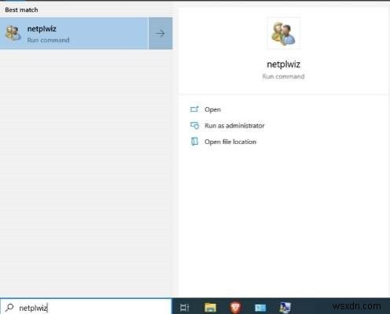The width and height of the screenshot is (390, 314).
Task: Click the Best match heading
Action: pyautogui.click(x=21, y=9)
